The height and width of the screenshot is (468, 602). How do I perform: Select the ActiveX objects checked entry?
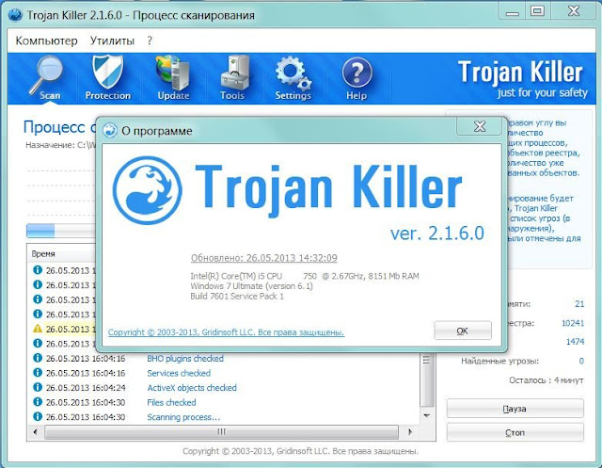[x=192, y=388]
